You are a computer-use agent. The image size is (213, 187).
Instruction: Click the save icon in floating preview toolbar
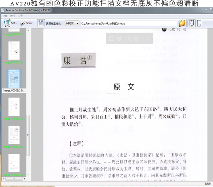pos(111,38)
